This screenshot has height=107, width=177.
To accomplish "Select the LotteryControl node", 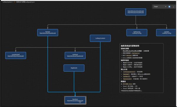I will point(100,38).
